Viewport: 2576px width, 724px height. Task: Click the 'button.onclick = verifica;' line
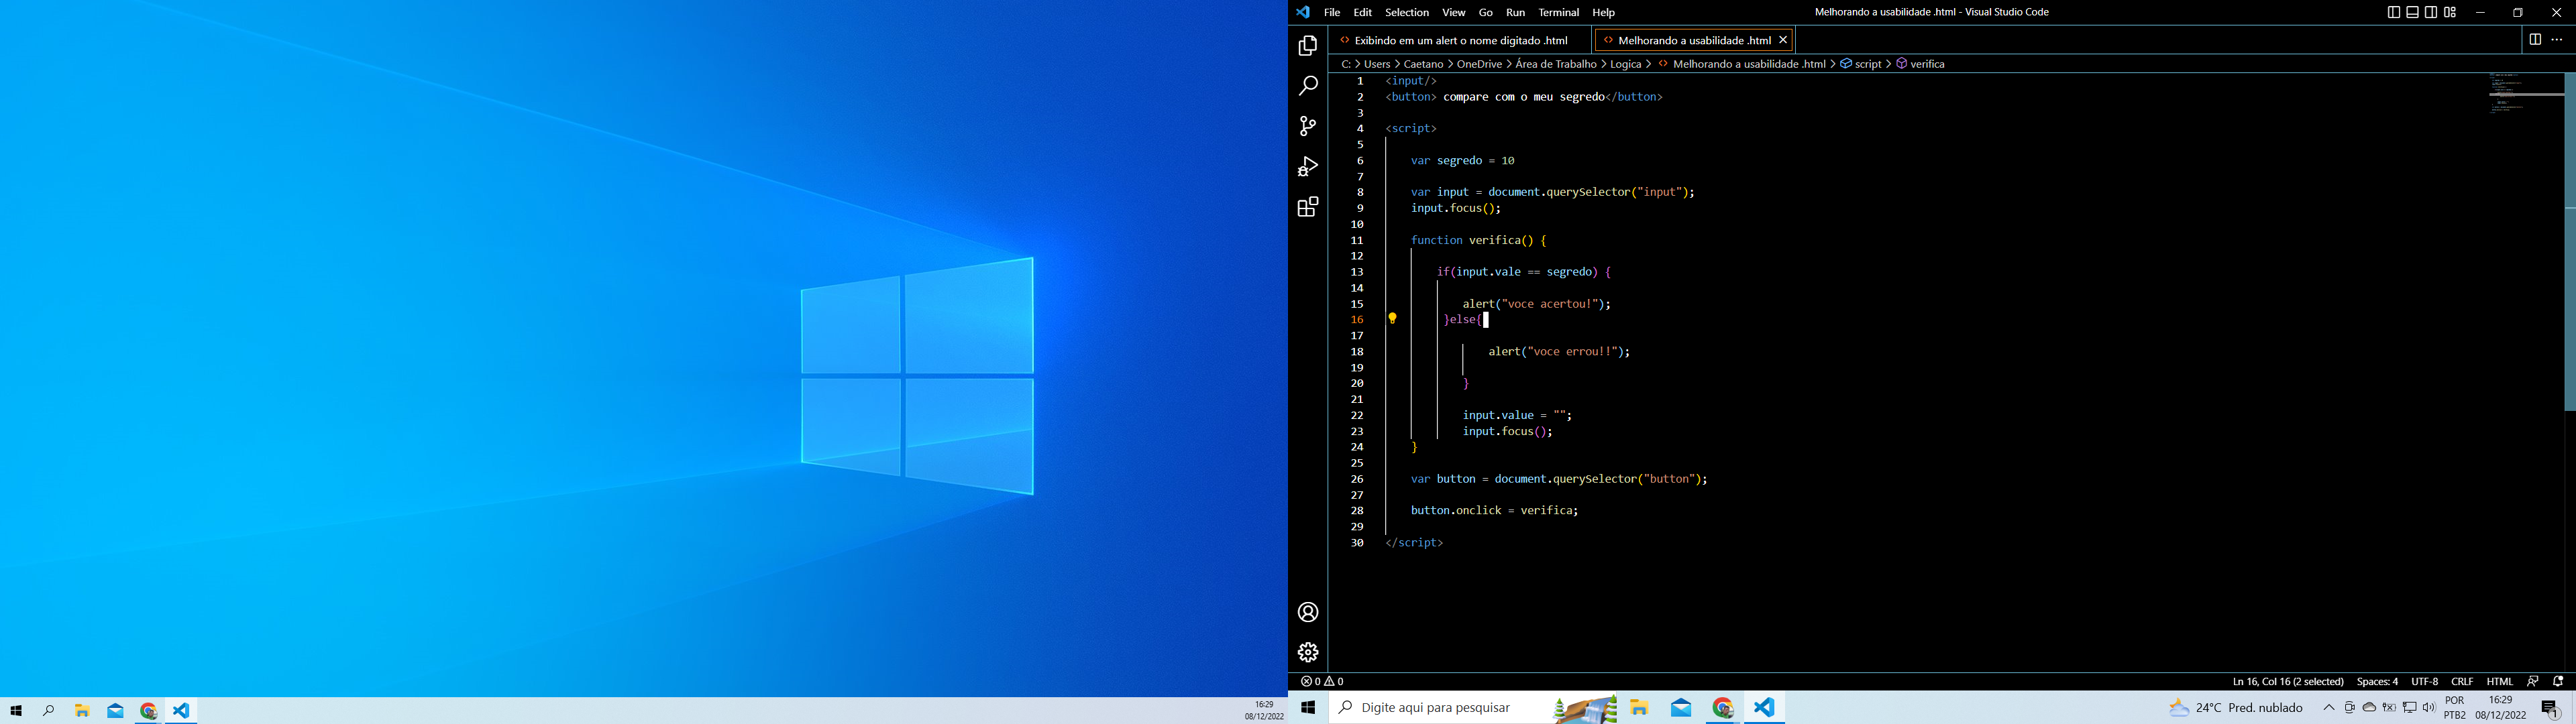[x=1495, y=511]
